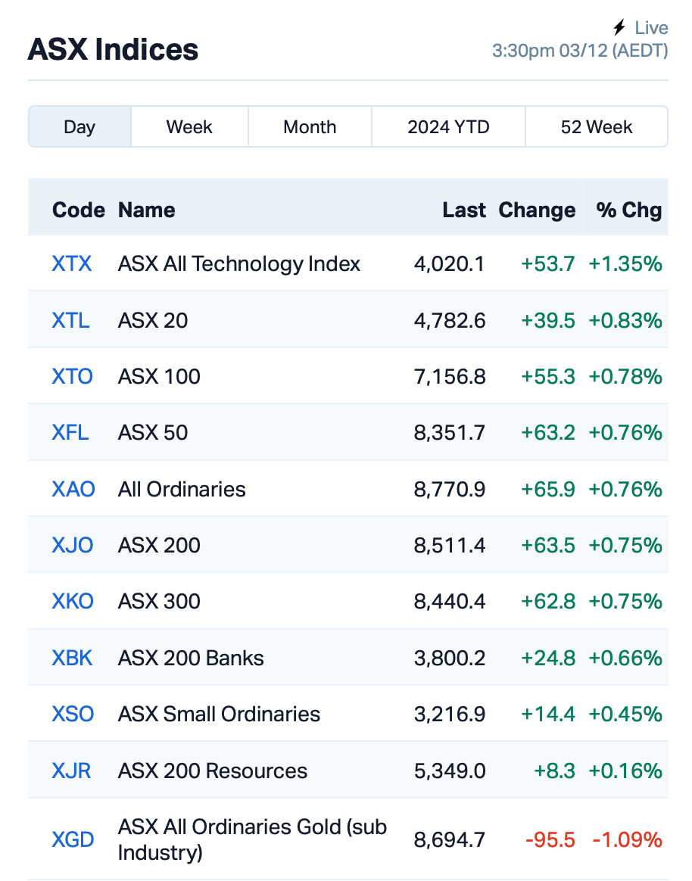Click the XBK banks code link
Viewport: 692px width, 881px height.
(x=72, y=658)
